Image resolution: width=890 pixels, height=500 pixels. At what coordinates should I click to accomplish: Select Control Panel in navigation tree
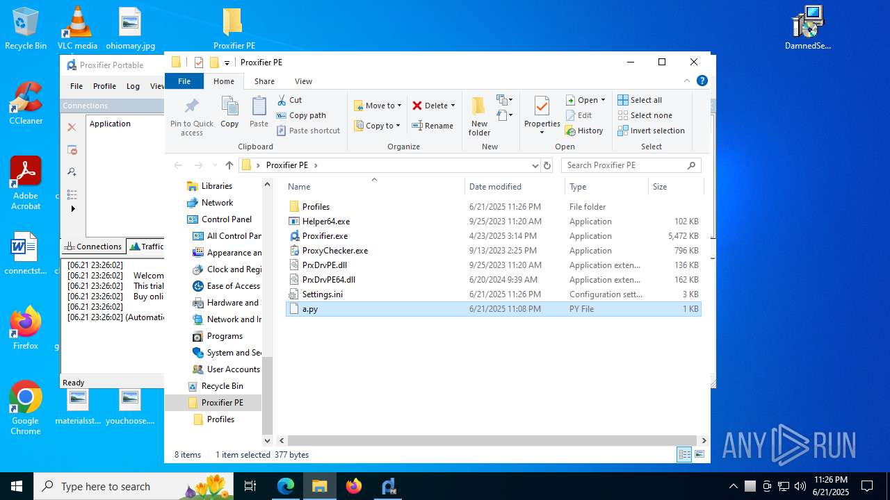click(x=226, y=219)
